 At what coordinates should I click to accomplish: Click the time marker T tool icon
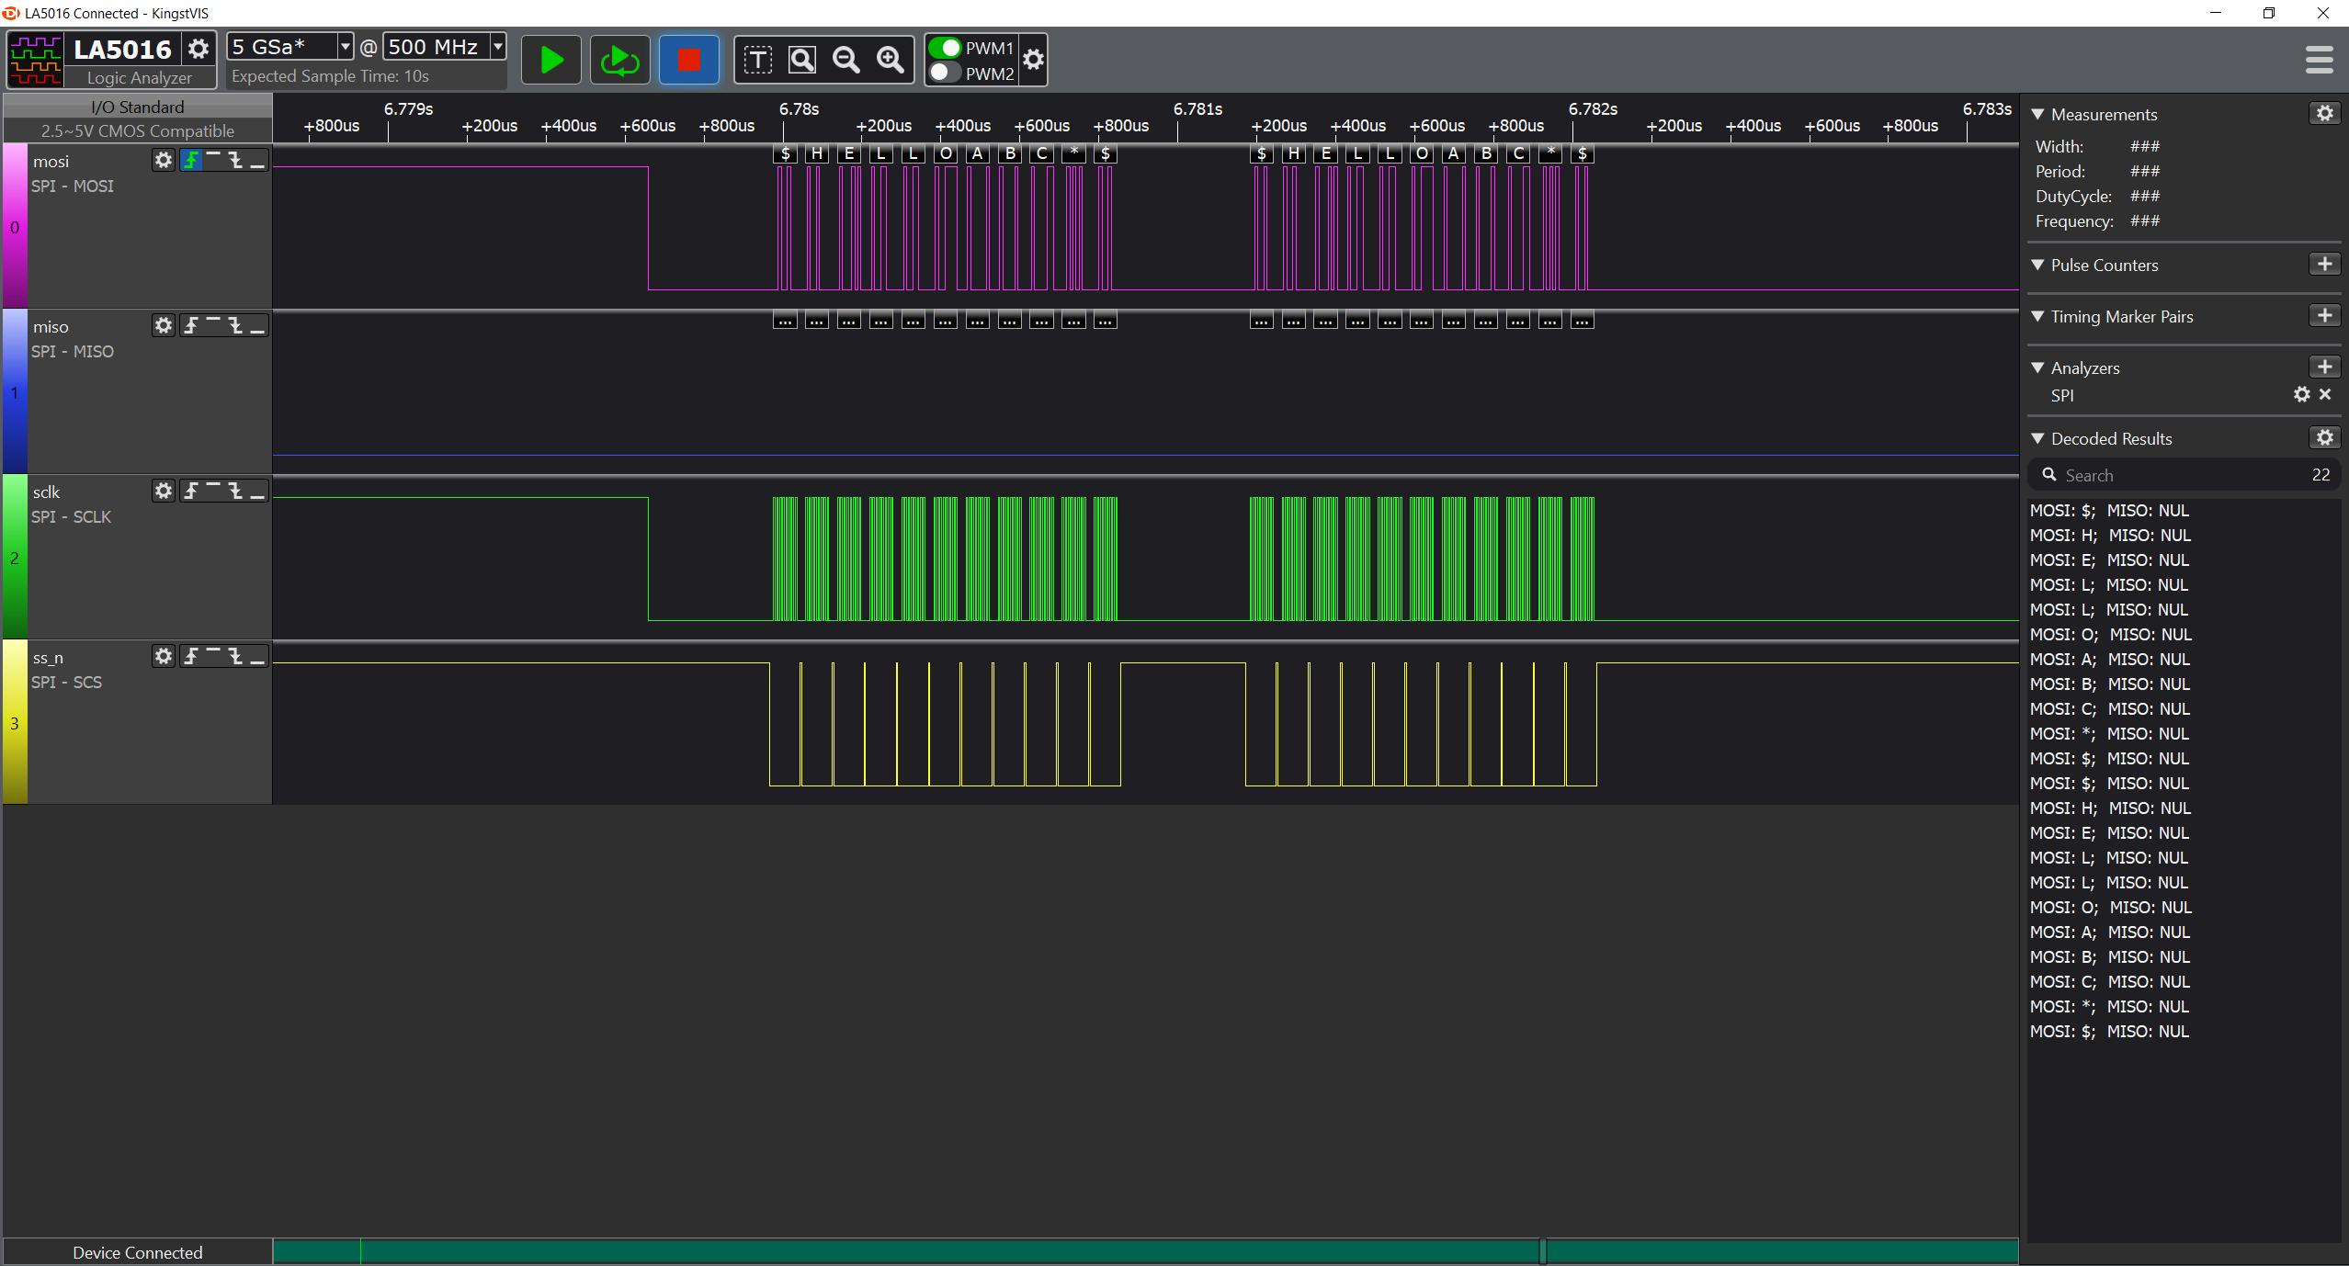pyautogui.click(x=757, y=61)
